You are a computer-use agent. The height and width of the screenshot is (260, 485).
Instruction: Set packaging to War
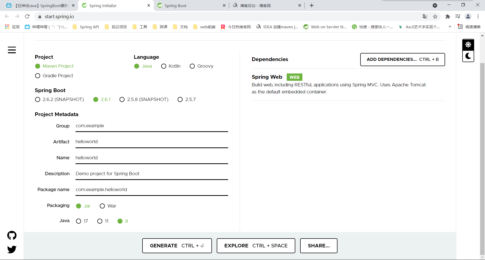coord(108,206)
